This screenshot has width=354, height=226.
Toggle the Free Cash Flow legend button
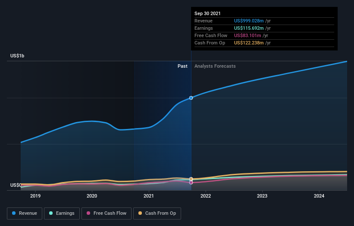(107, 213)
